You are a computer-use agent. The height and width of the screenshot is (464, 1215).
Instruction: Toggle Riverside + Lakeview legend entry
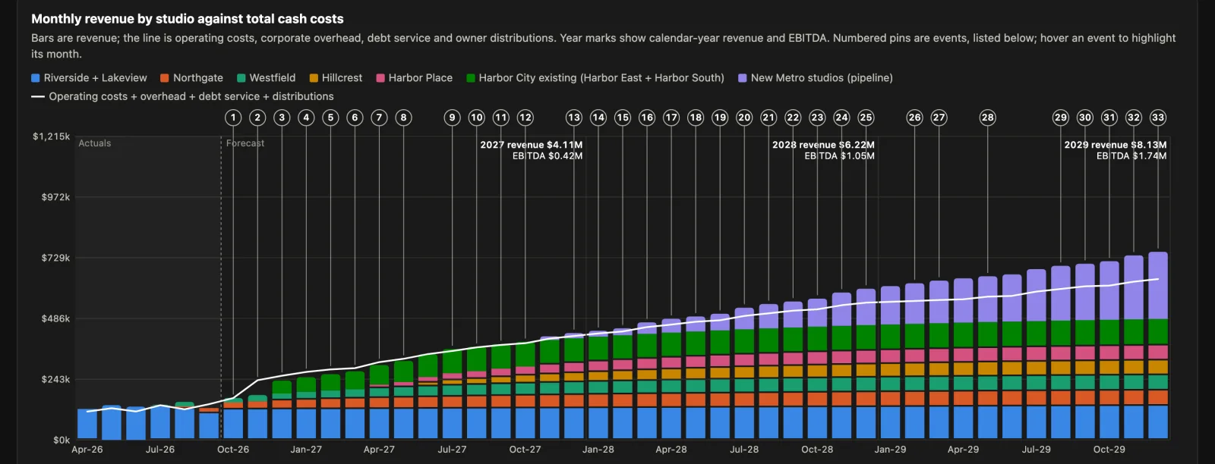pyautogui.click(x=90, y=78)
